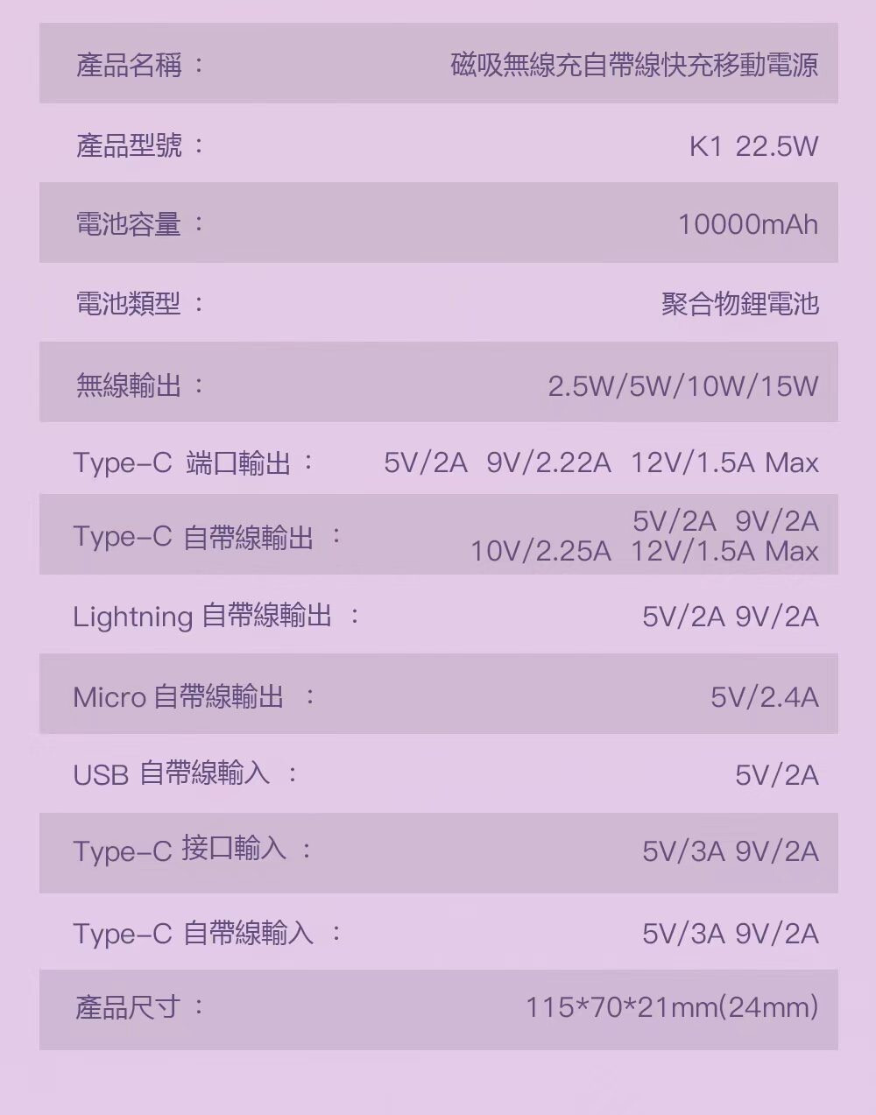
Task: Click the USB 自帶線輸入 label
Action: click(172, 774)
